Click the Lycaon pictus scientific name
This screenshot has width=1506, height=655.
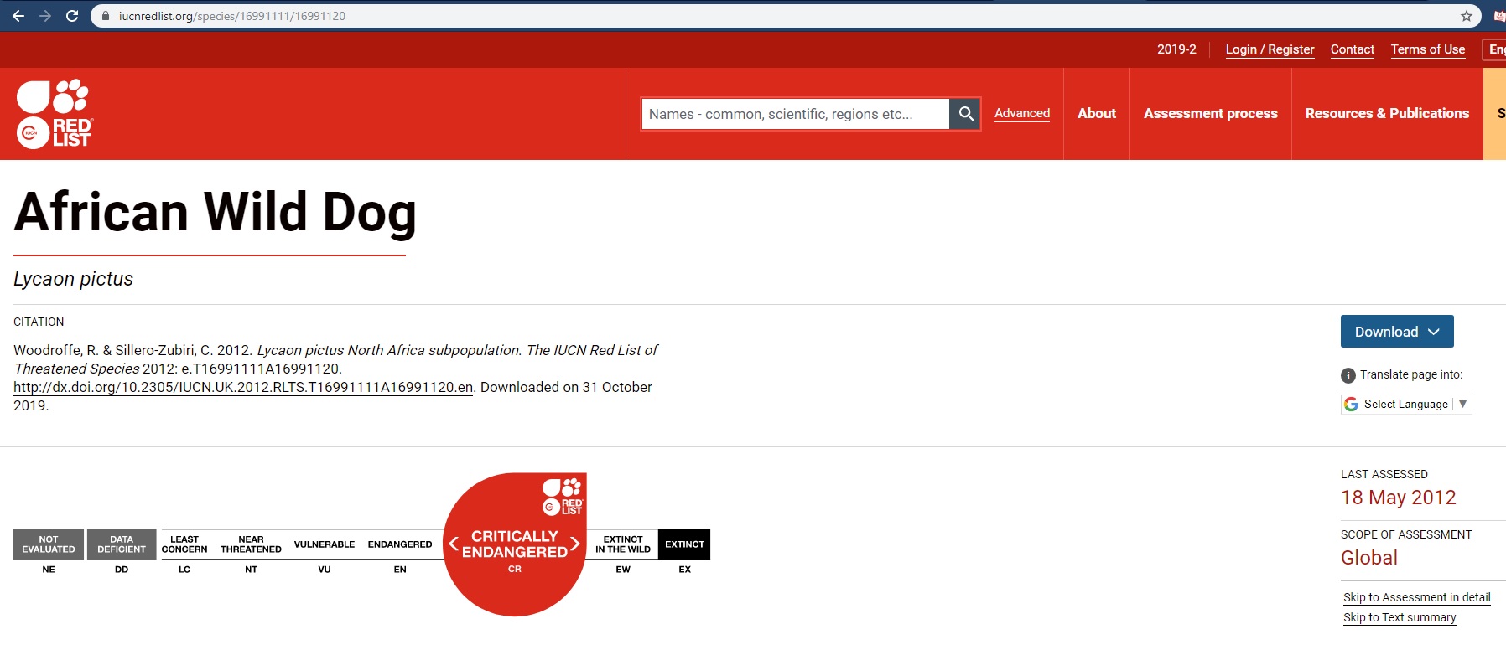pyautogui.click(x=74, y=279)
